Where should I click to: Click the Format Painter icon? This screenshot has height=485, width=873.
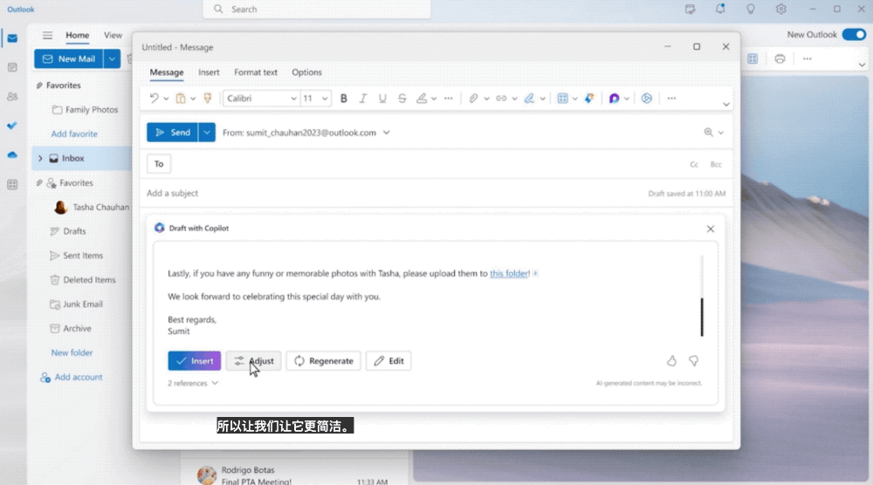pos(208,99)
